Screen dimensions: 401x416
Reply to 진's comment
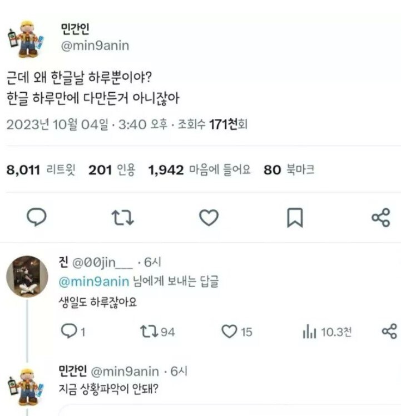pyautogui.click(x=68, y=332)
